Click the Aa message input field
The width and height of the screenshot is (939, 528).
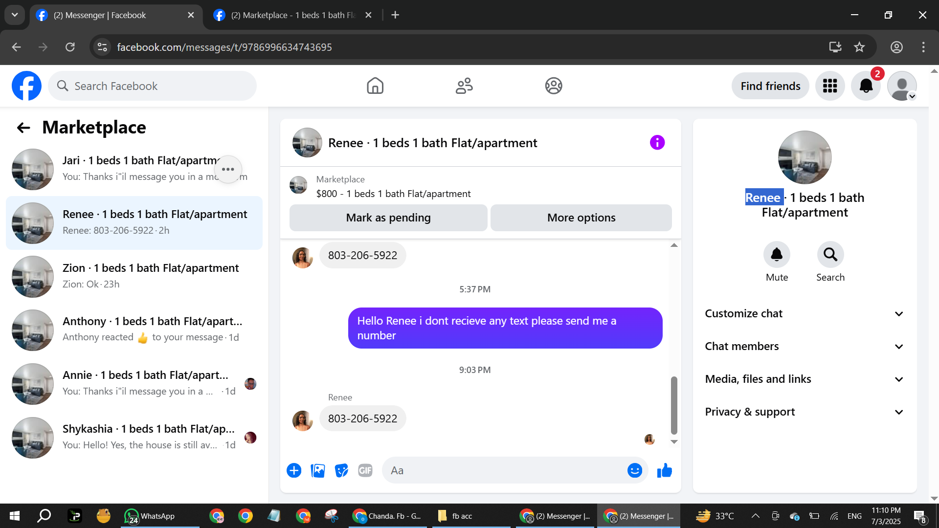[x=504, y=470]
